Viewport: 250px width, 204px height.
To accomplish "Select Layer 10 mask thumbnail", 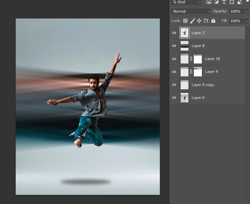I will (198, 59).
